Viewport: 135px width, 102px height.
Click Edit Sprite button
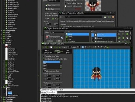pos(53,9)
